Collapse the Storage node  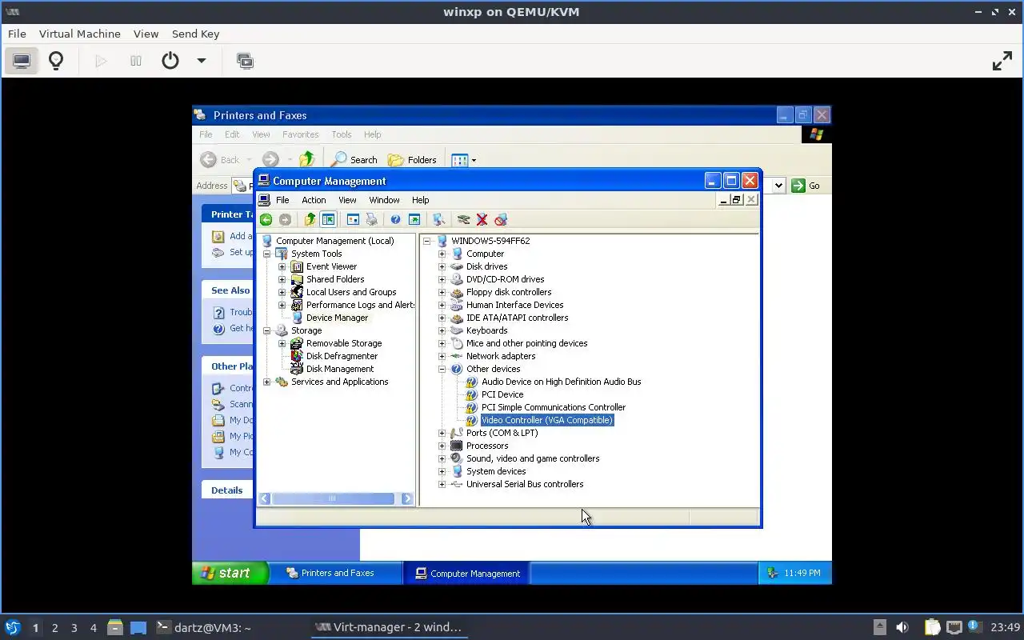coord(267,330)
